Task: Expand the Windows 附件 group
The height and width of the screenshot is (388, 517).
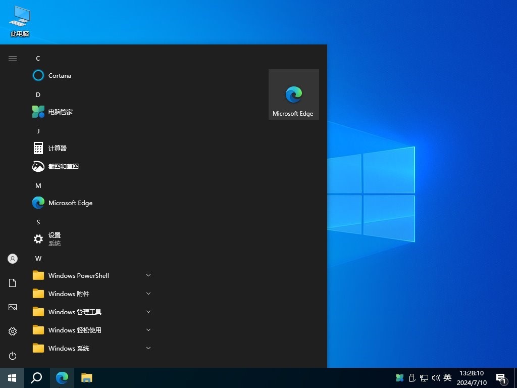Action: pos(68,294)
